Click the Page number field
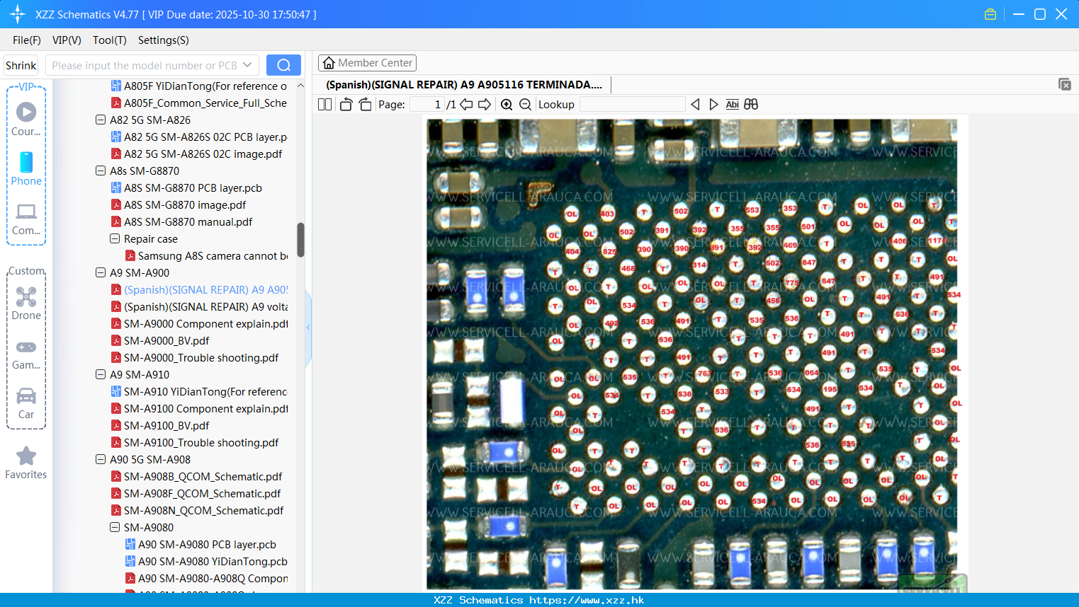The width and height of the screenshot is (1079, 607). point(427,105)
